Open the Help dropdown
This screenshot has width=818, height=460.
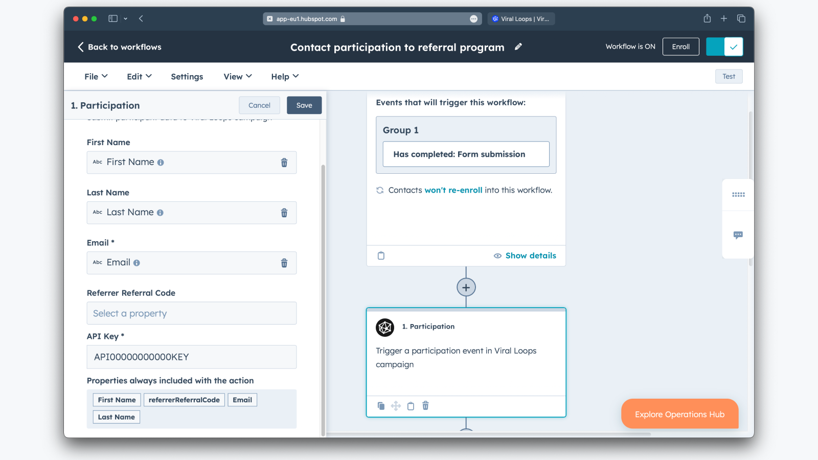point(284,76)
